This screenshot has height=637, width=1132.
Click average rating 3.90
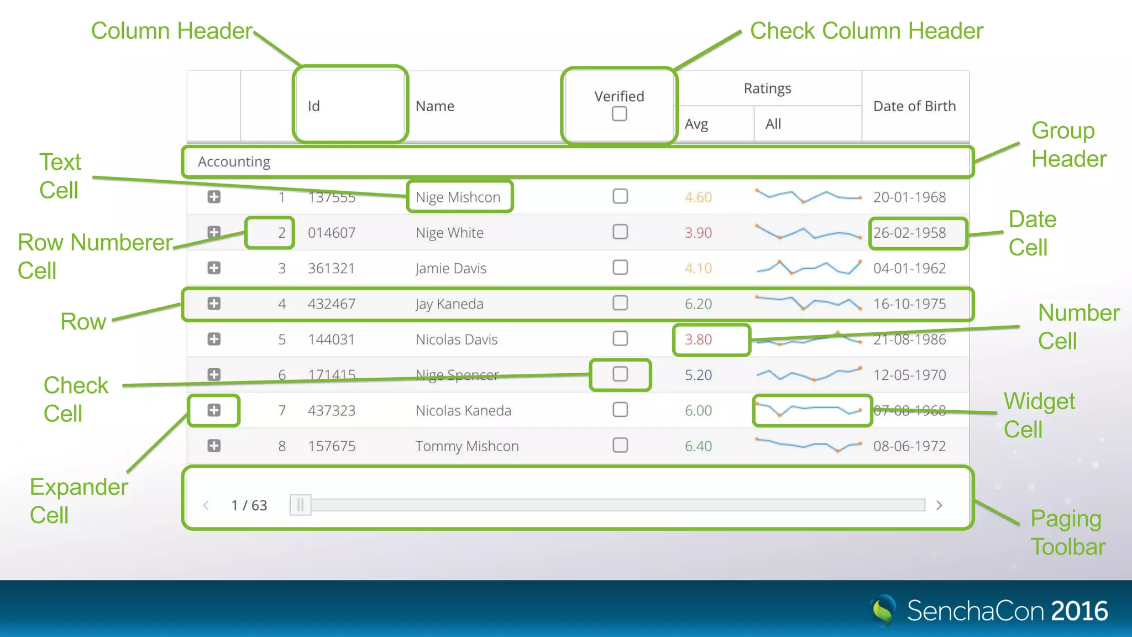[x=699, y=233]
